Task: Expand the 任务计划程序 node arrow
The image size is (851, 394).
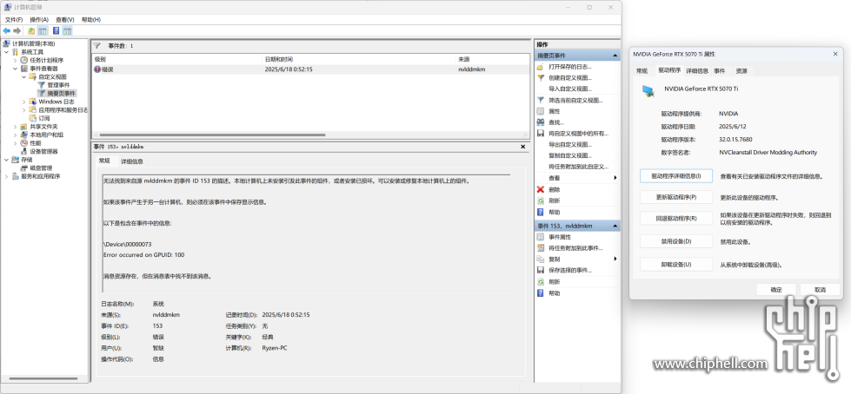Action: (x=15, y=60)
